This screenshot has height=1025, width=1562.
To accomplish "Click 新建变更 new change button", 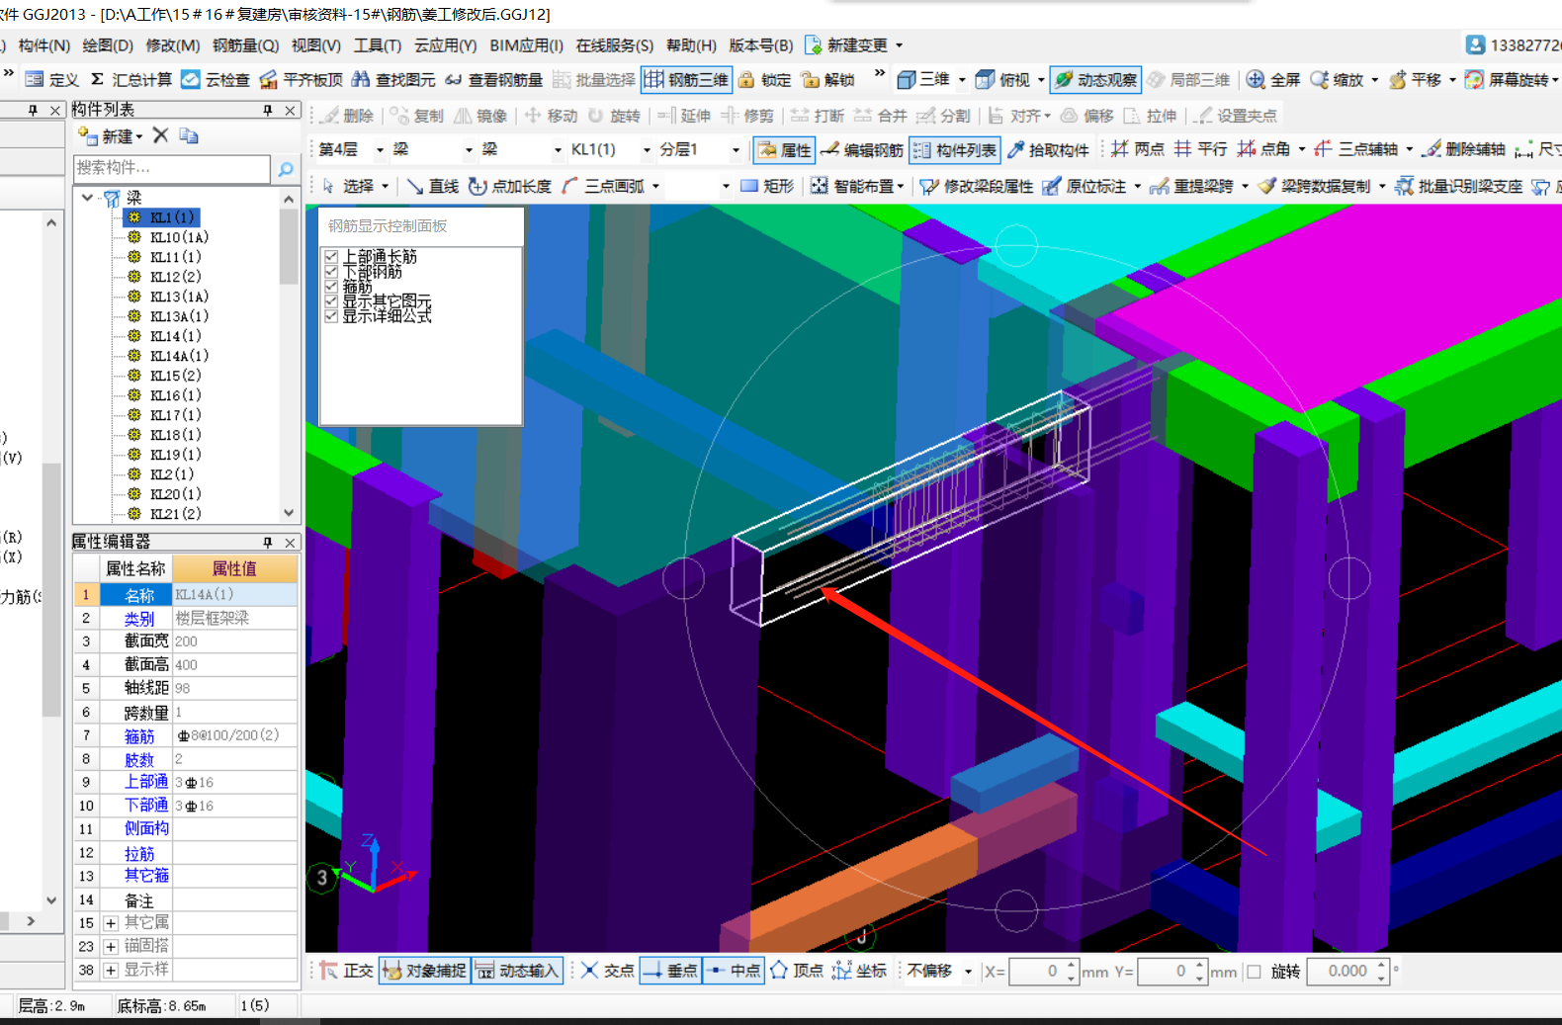I will (x=853, y=45).
